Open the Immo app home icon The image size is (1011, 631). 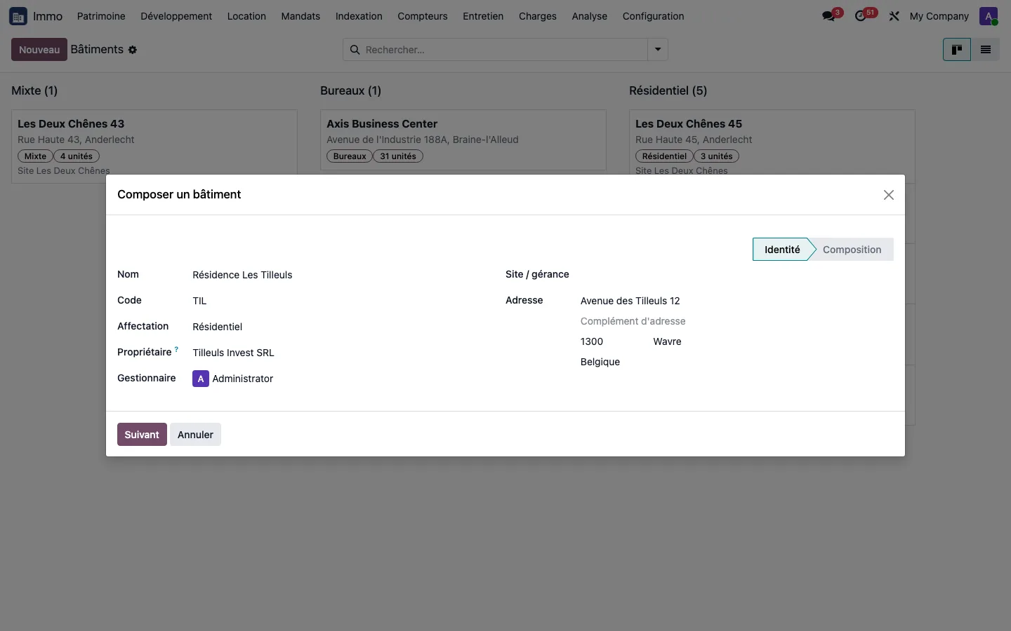pyautogui.click(x=18, y=16)
